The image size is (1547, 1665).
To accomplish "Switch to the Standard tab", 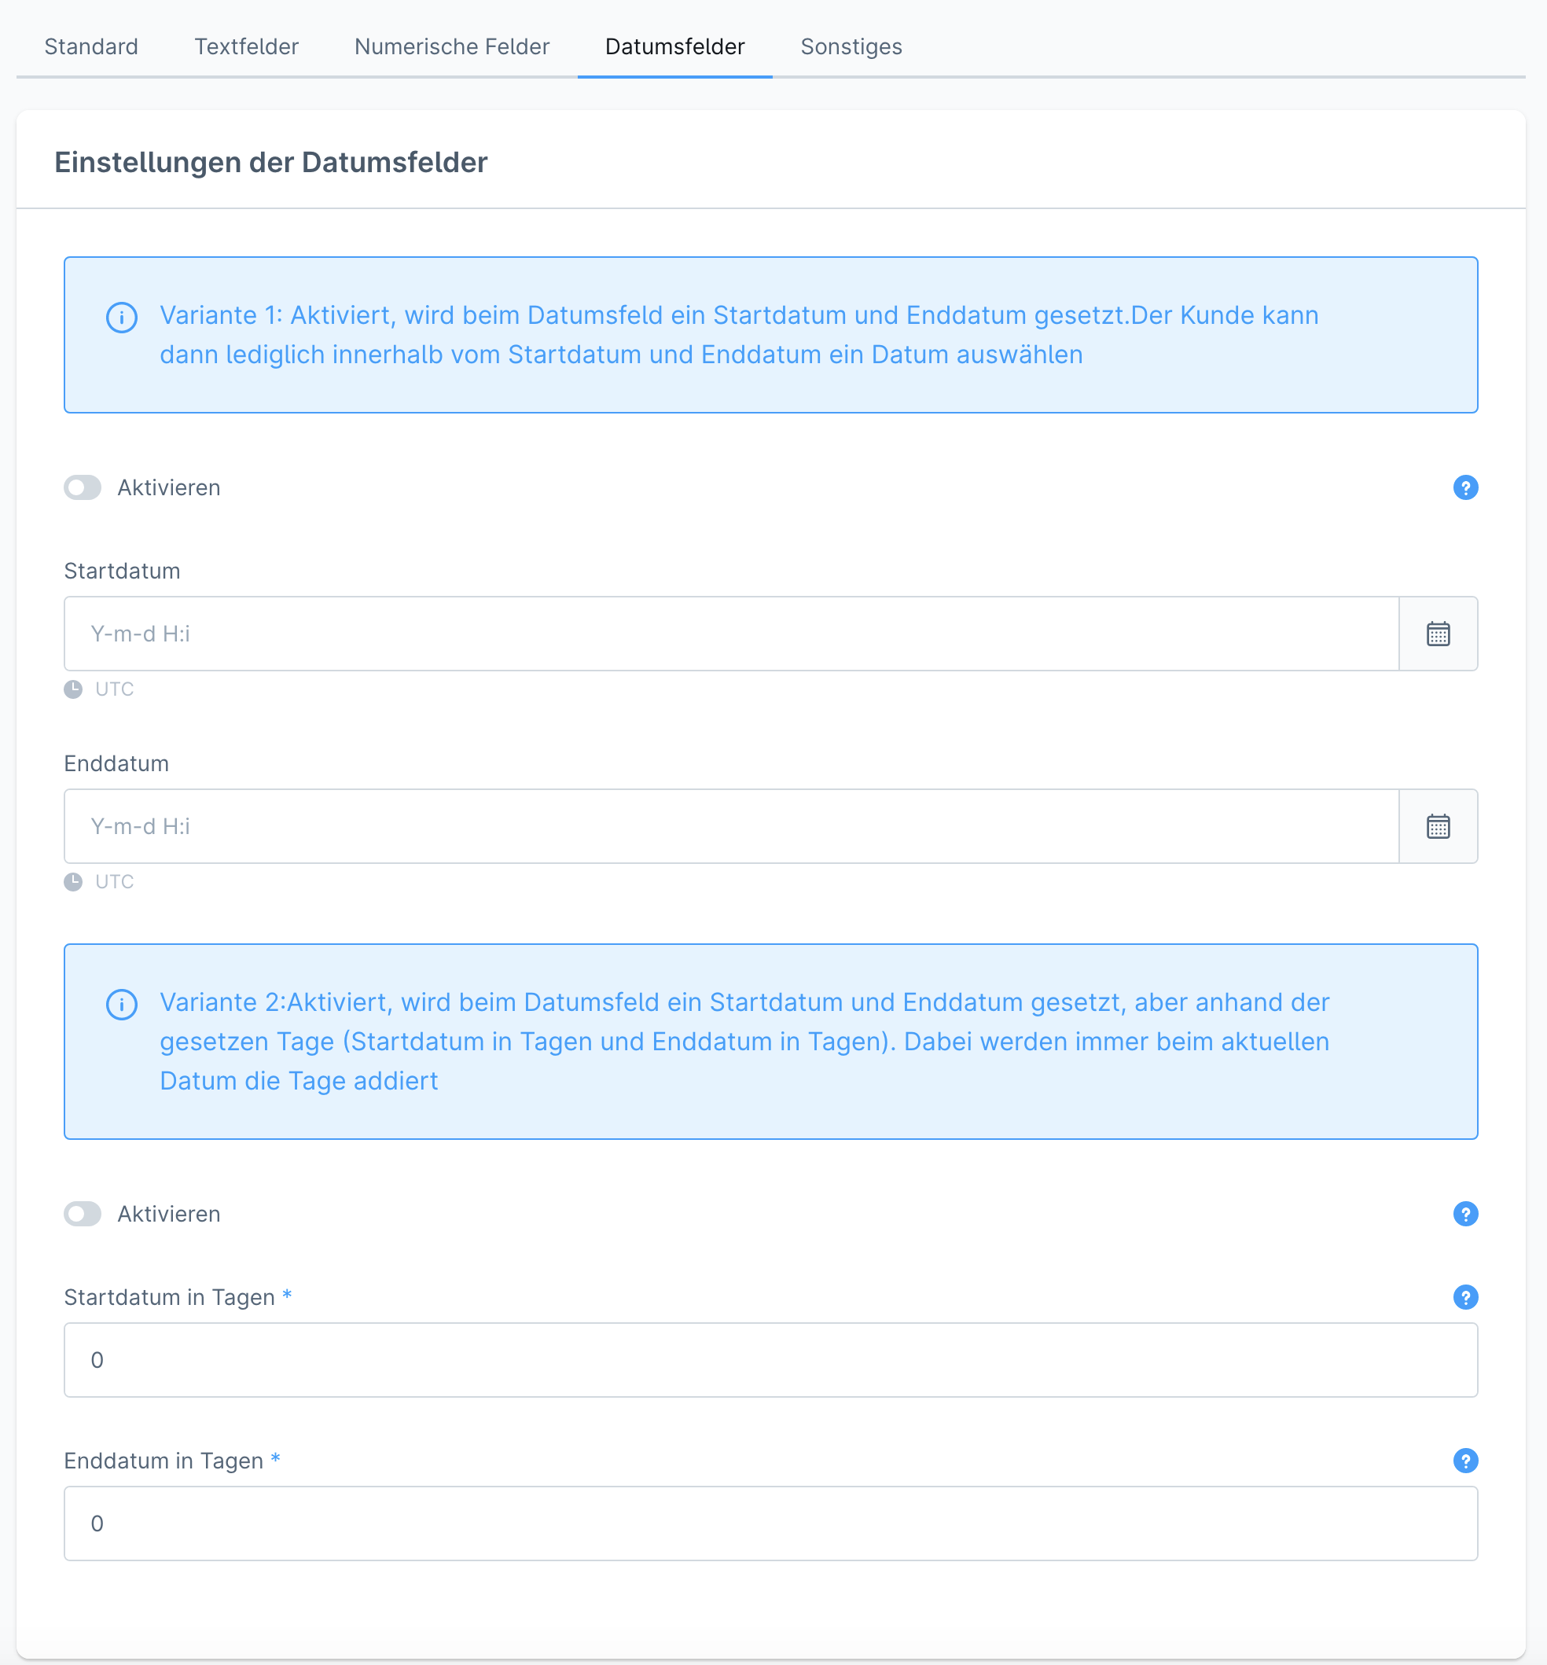I will click(x=91, y=47).
